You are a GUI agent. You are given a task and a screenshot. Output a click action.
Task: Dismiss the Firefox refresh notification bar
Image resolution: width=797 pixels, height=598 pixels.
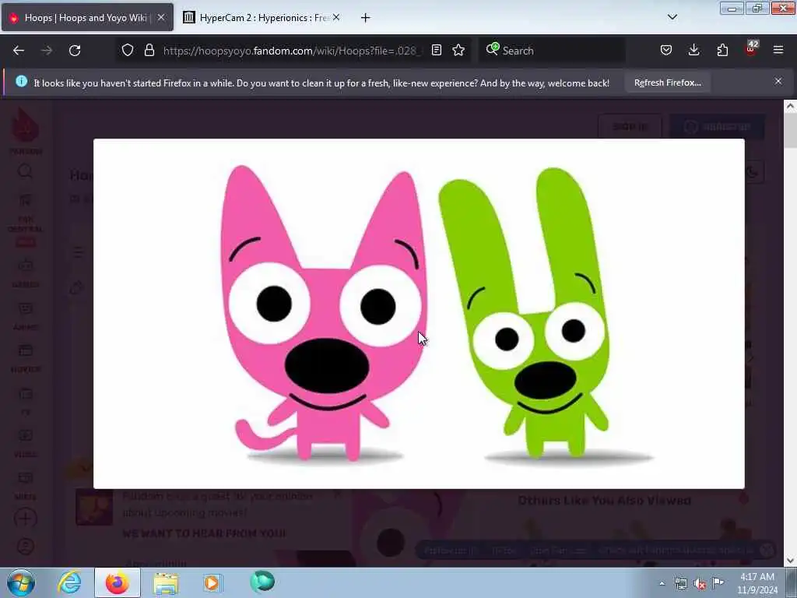click(778, 81)
